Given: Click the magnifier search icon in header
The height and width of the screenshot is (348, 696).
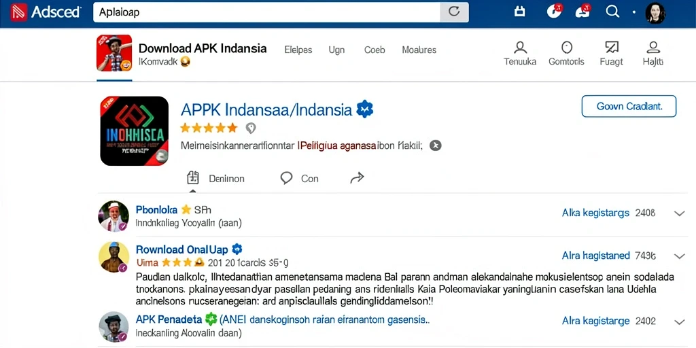Looking at the screenshot, I should coord(612,12).
